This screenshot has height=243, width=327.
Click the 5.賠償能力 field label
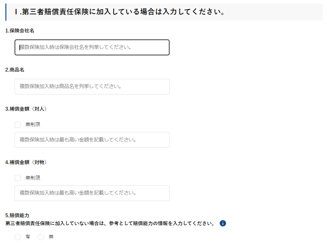pos(18,216)
